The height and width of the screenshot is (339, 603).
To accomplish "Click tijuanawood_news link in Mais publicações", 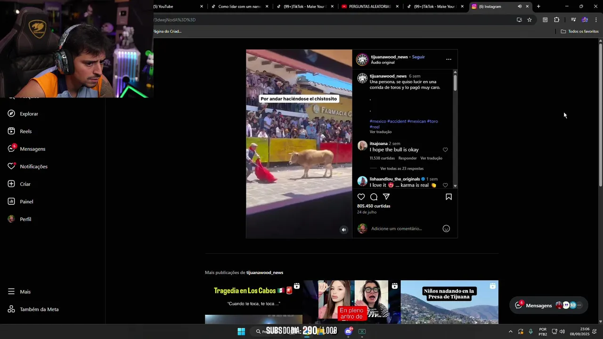I will click(x=265, y=273).
